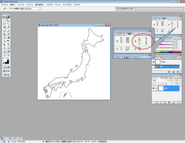Toggle lock all checkbox

[x=166, y=84]
